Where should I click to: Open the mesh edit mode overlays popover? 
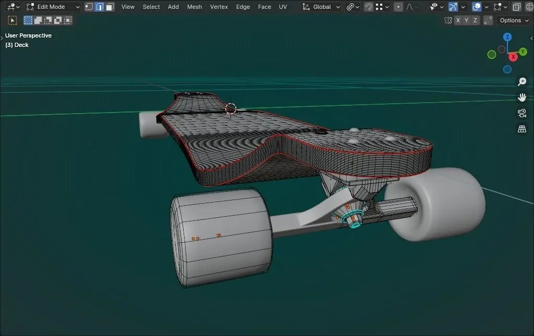coord(500,7)
